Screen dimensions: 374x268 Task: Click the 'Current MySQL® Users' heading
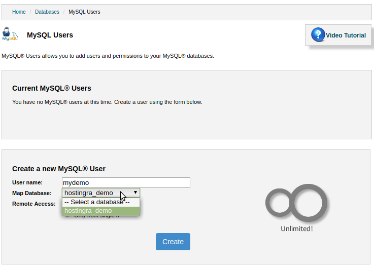(52, 88)
